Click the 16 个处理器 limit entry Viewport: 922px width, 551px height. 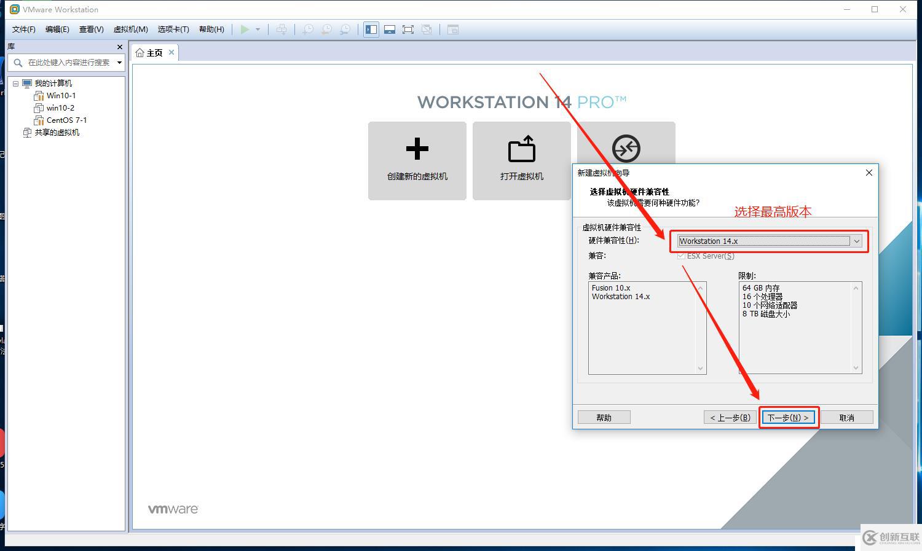coord(762,297)
